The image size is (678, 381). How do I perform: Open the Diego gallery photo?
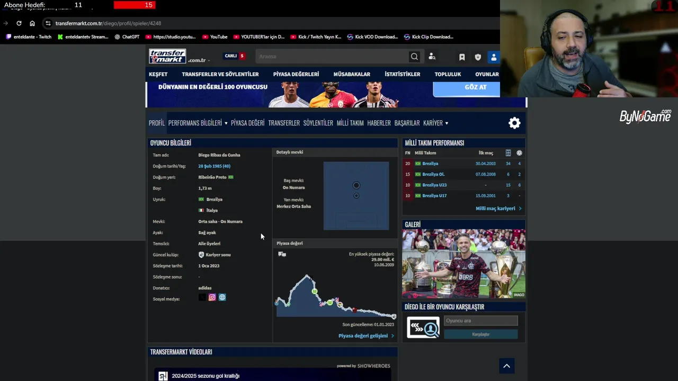[x=463, y=264]
